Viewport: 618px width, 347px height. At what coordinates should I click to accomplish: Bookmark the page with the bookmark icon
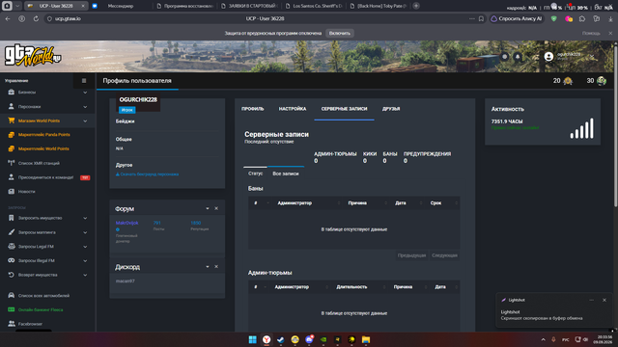point(481,18)
